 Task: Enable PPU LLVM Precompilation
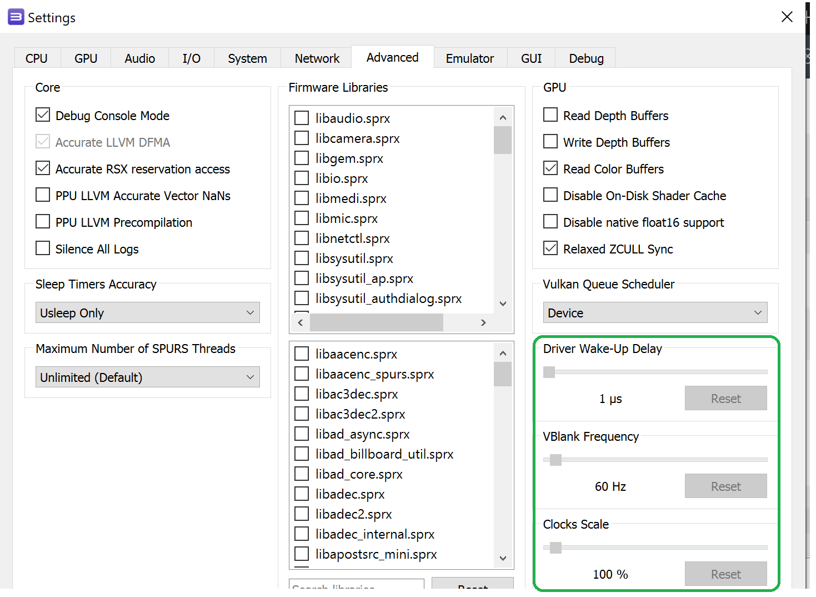[43, 222]
